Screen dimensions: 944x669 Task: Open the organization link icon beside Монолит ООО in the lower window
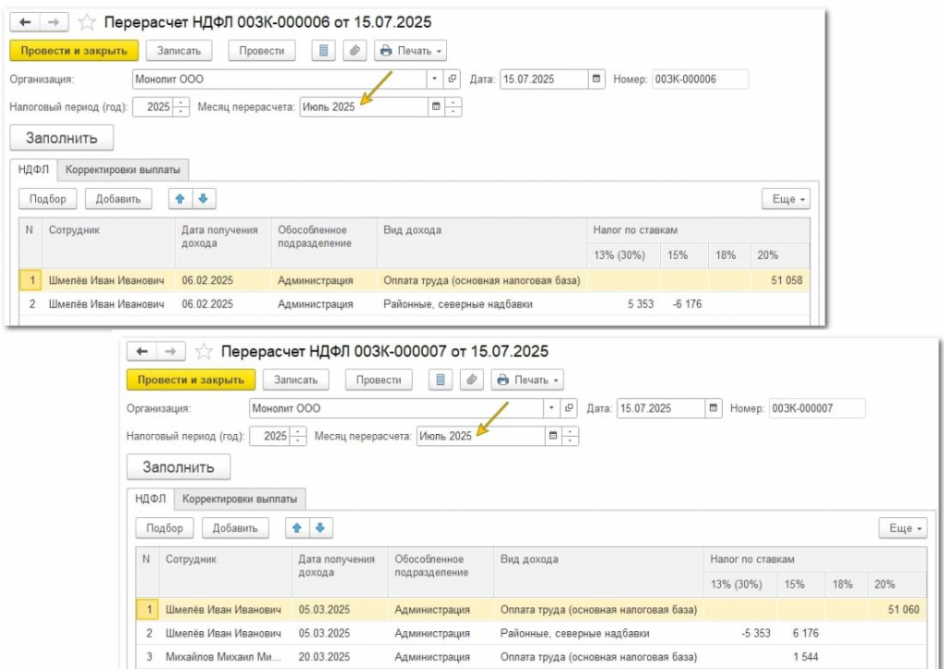click(x=569, y=408)
